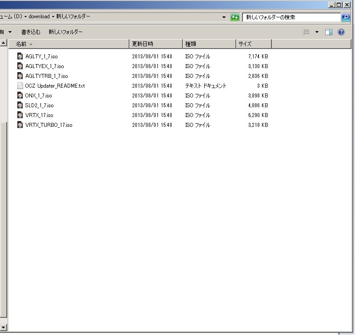Open the view options dropdown arrow
Viewport: 355px width, 336px height.
(x=317, y=32)
